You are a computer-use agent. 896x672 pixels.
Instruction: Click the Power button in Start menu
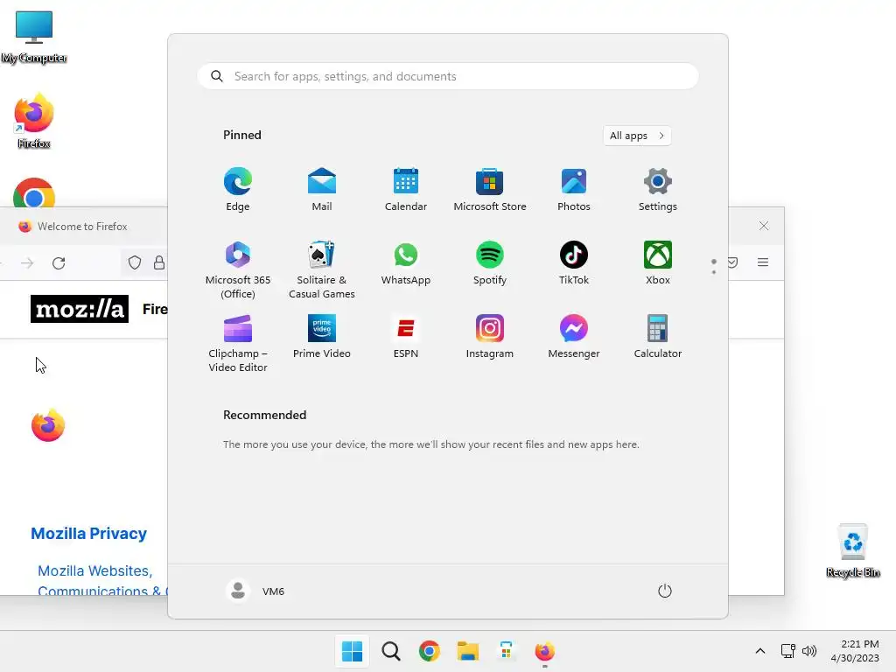tap(665, 591)
